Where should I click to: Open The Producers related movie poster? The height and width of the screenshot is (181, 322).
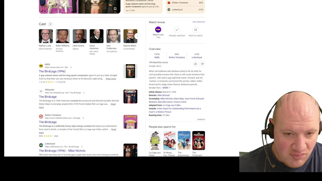pos(198,141)
